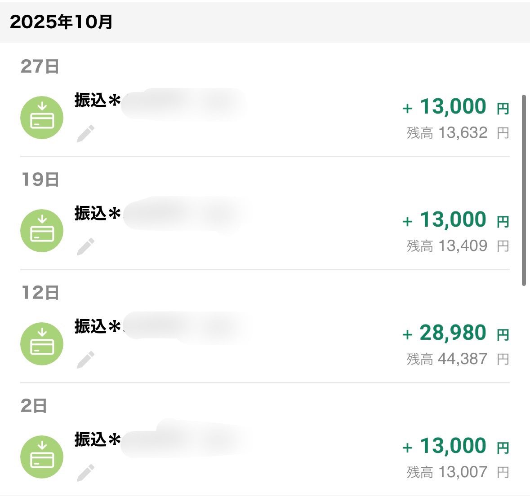Viewport: 530px width, 496px height.
Task: Click the 残高 13,409 円 balance text
Action: click(x=458, y=246)
